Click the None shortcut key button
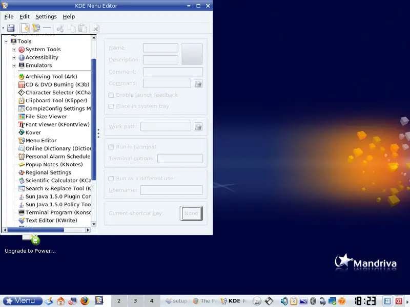The height and width of the screenshot is (307, 410). pyautogui.click(x=191, y=213)
